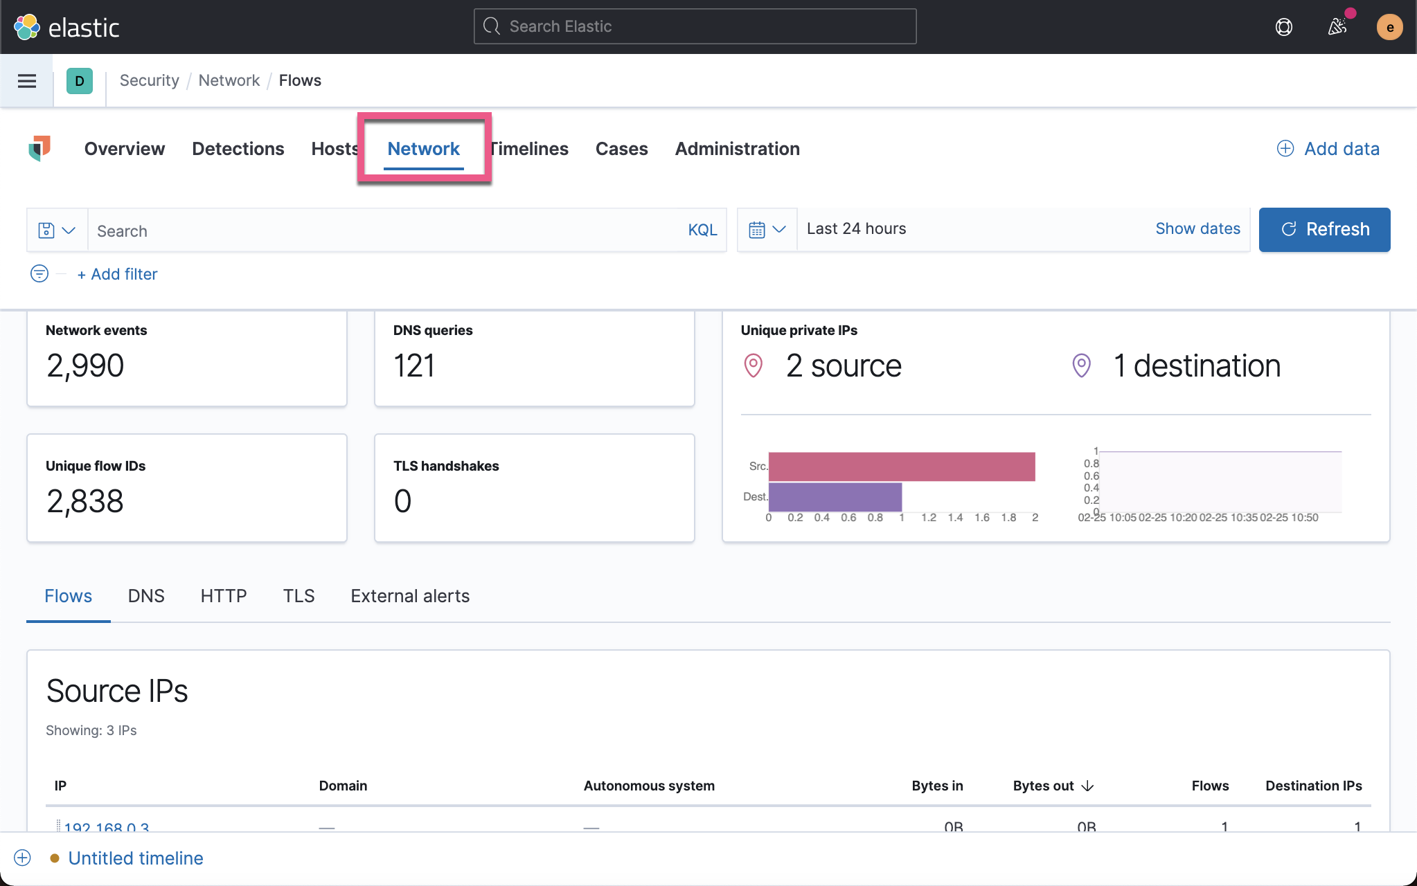Open the user avatar menu

click(1390, 26)
